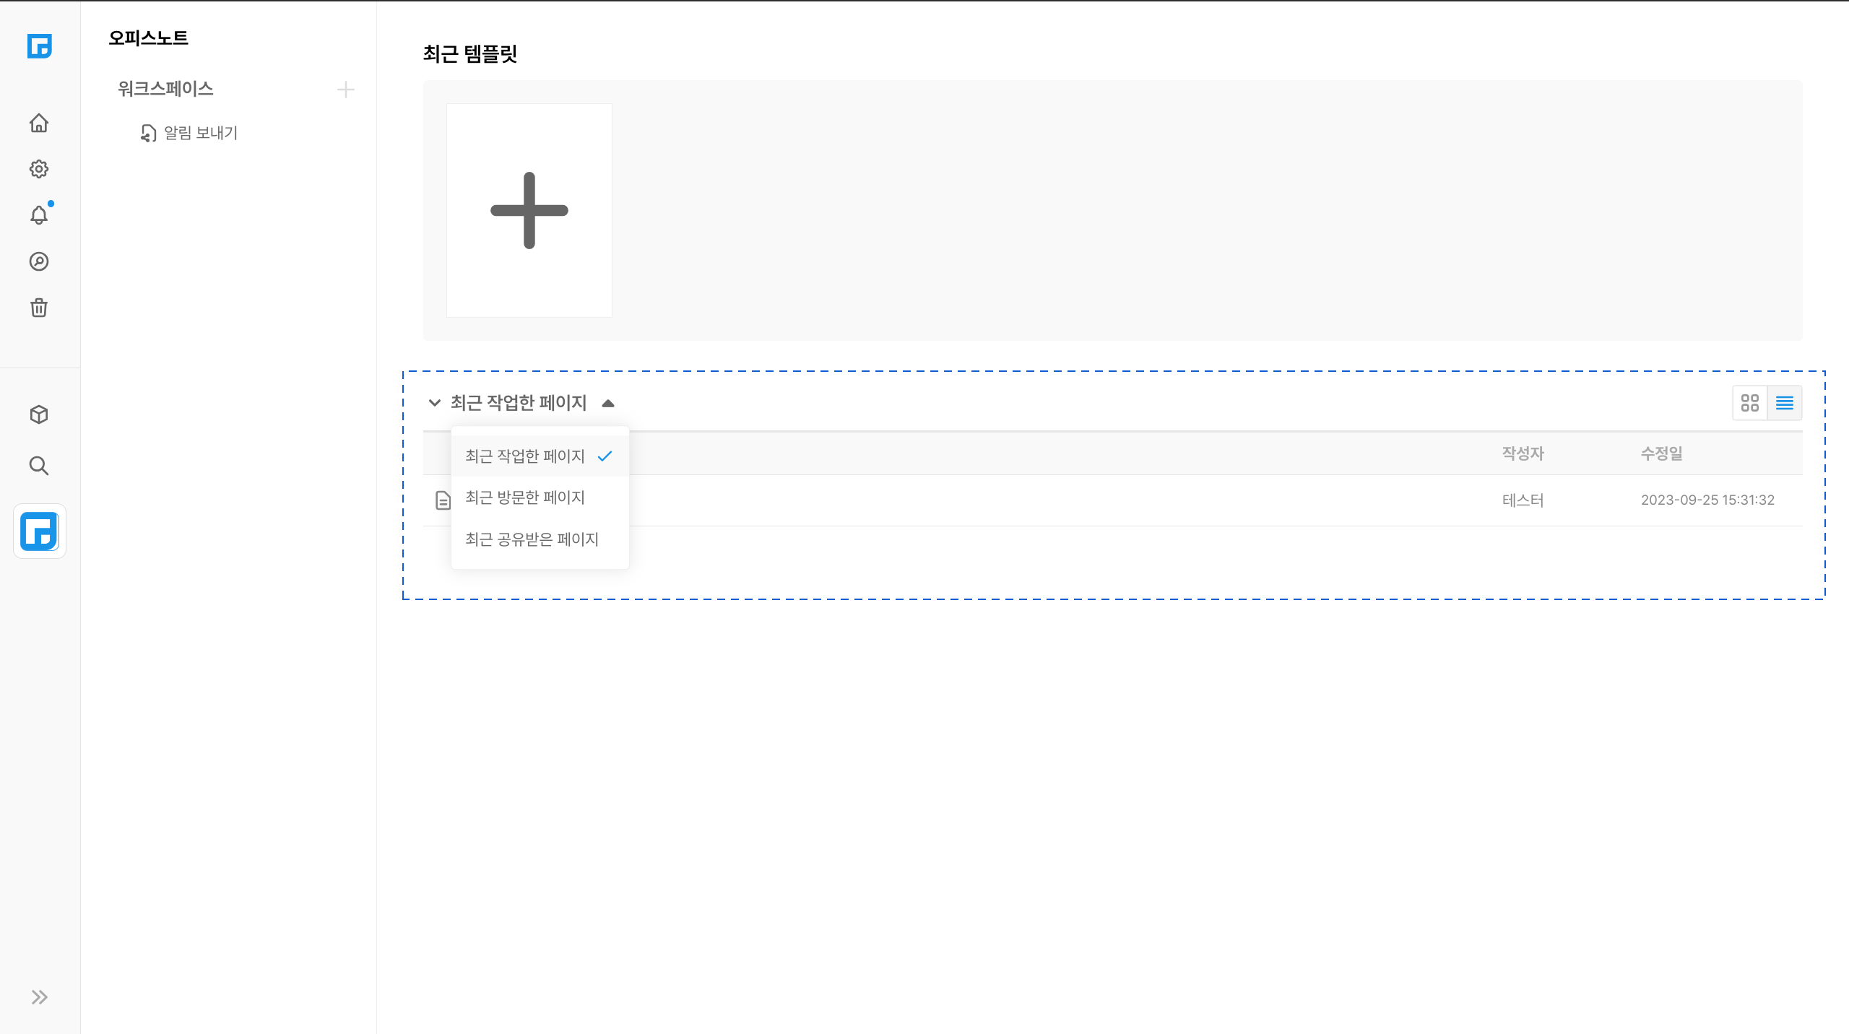Click the OfficeNote app icon in dock

(x=40, y=531)
